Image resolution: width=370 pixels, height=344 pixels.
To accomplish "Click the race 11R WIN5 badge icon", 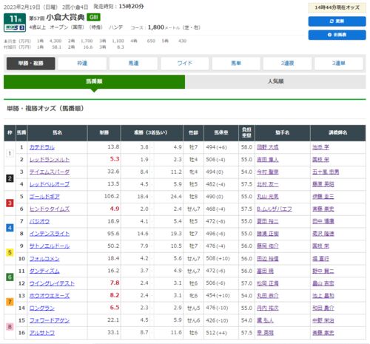I will coord(15,23).
